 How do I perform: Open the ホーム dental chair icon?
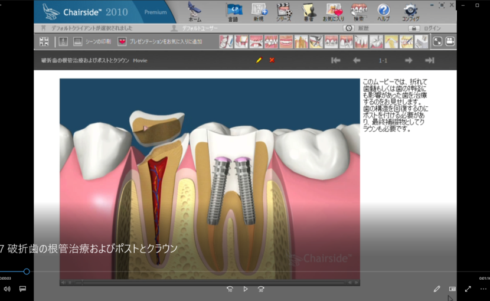point(195,12)
